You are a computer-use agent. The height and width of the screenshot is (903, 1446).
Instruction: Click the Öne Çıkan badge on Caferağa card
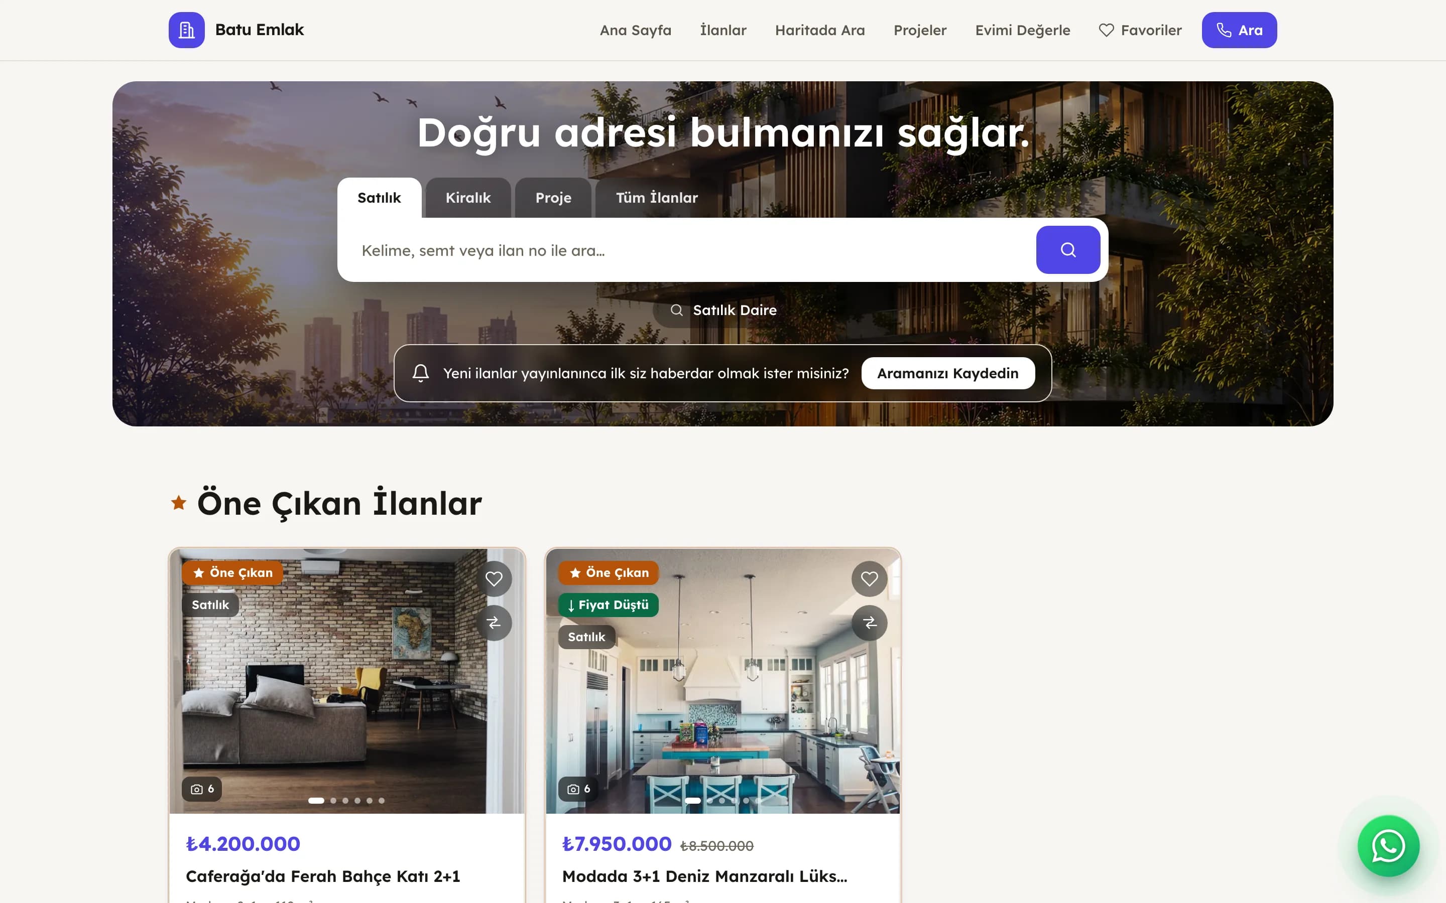(232, 573)
